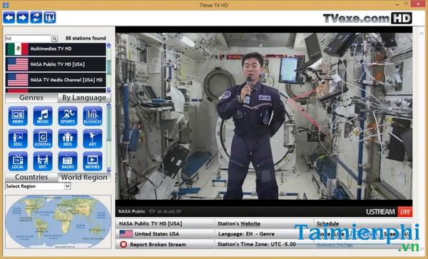This screenshot has height=259, width=428.
Task: Select the News genre icon
Action: (18, 116)
